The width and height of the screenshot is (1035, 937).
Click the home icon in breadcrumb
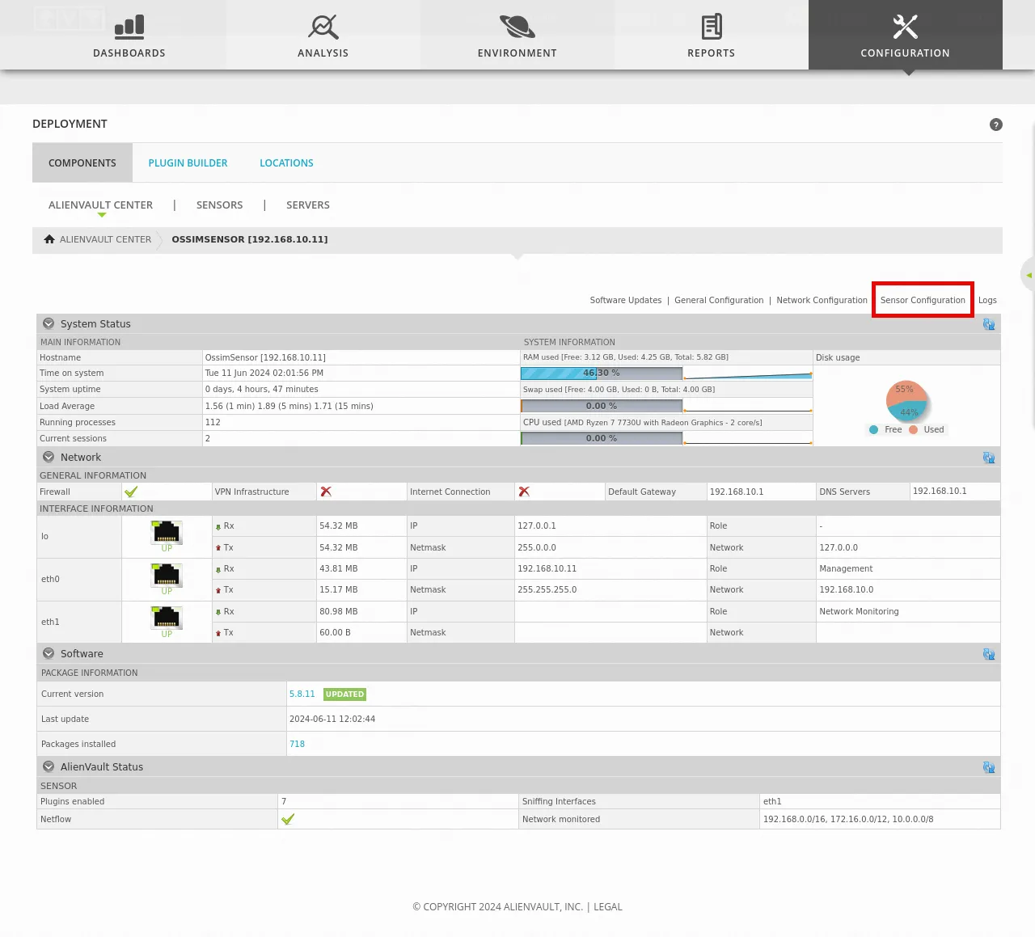tap(49, 239)
